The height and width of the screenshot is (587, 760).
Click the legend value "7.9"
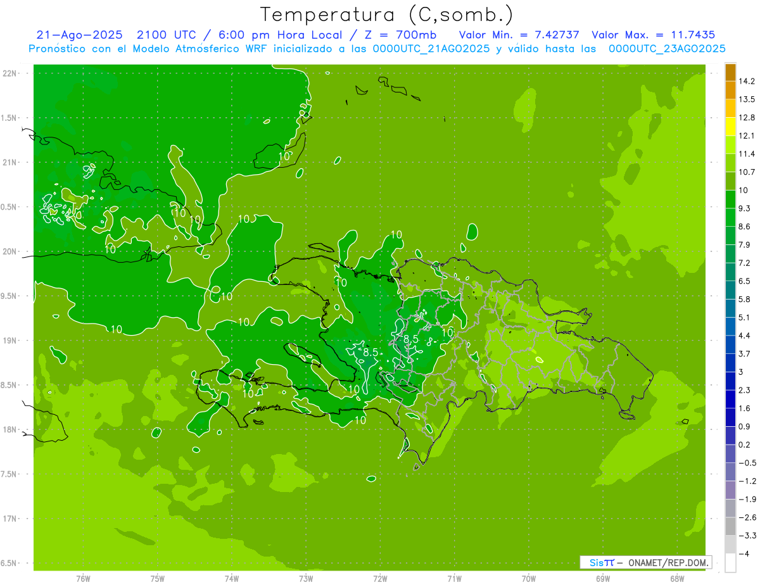(744, 244)
